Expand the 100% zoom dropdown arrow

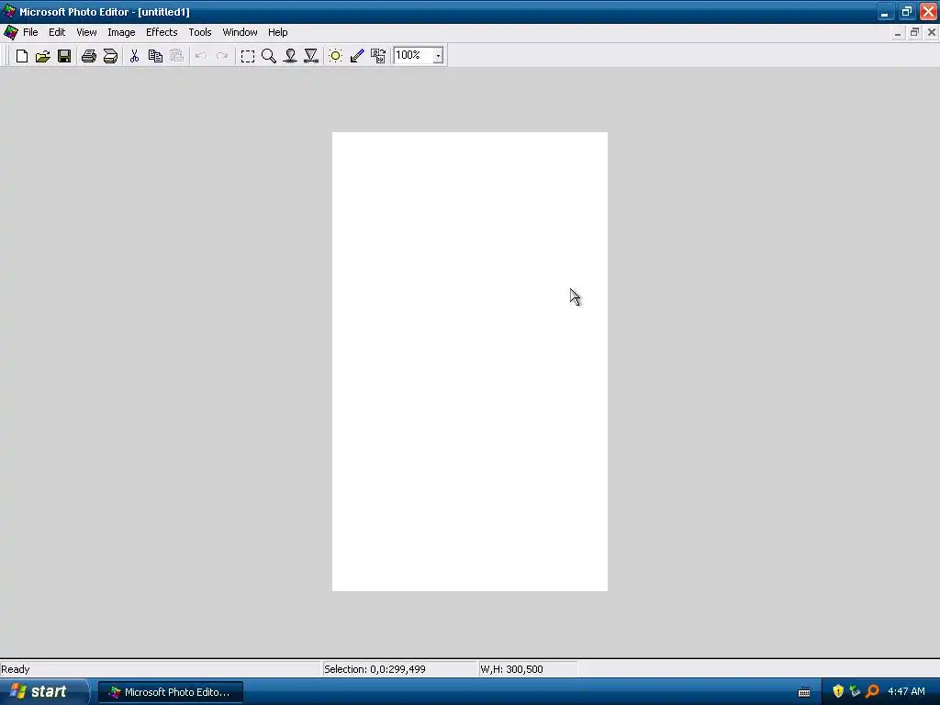(438, 56)
